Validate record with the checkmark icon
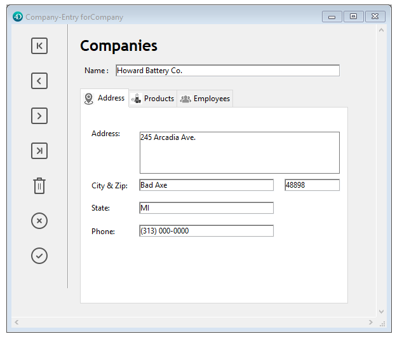 coord(39,256)
